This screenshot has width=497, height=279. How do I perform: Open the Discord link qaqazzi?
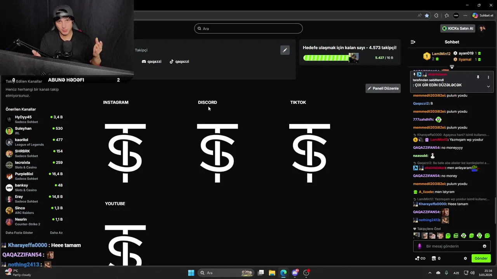coord(151,61)
